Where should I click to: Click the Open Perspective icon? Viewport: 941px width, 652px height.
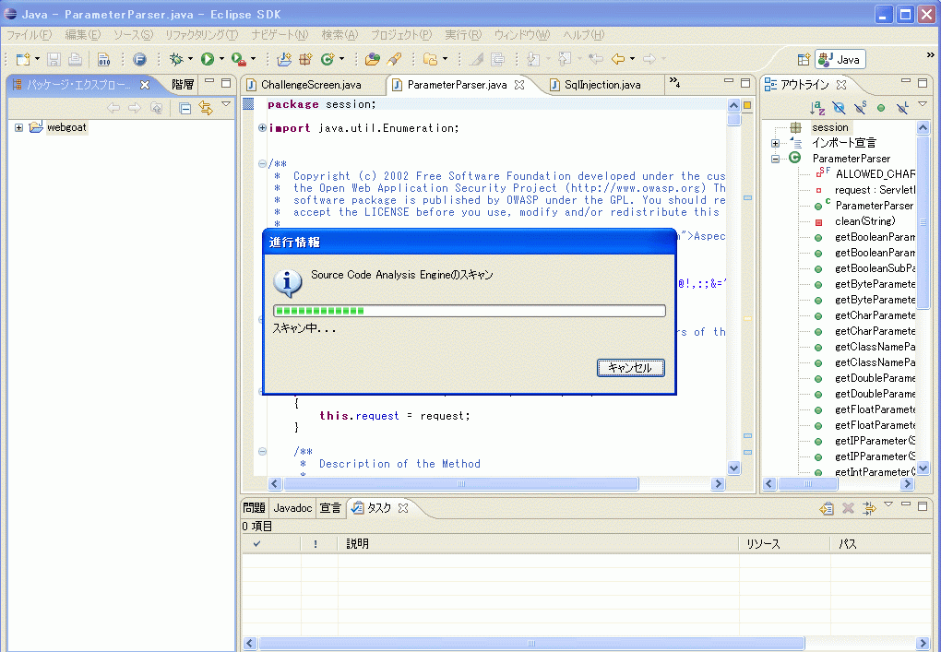tap(804, 59)
